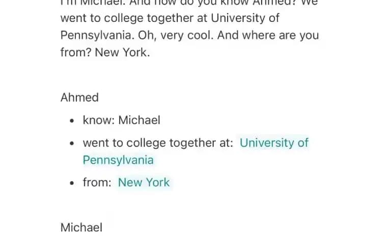Click the highlighted New York link
The height and width of the screenshot is (244, 391).
(x=144, y=182)
